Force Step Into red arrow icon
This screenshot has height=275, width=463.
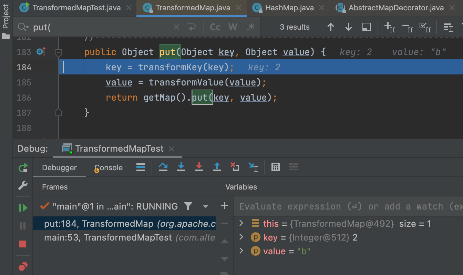[199, 167]
